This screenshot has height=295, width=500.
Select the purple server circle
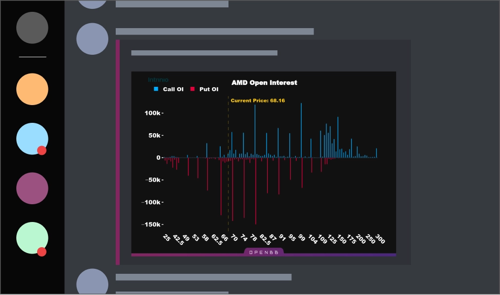[x=32, y=188]
